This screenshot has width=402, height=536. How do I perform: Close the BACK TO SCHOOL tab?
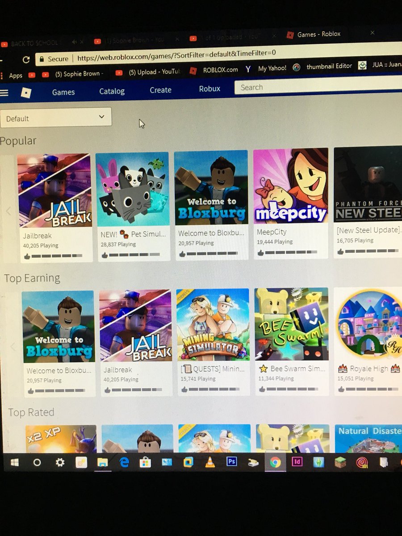click(81, 42)
